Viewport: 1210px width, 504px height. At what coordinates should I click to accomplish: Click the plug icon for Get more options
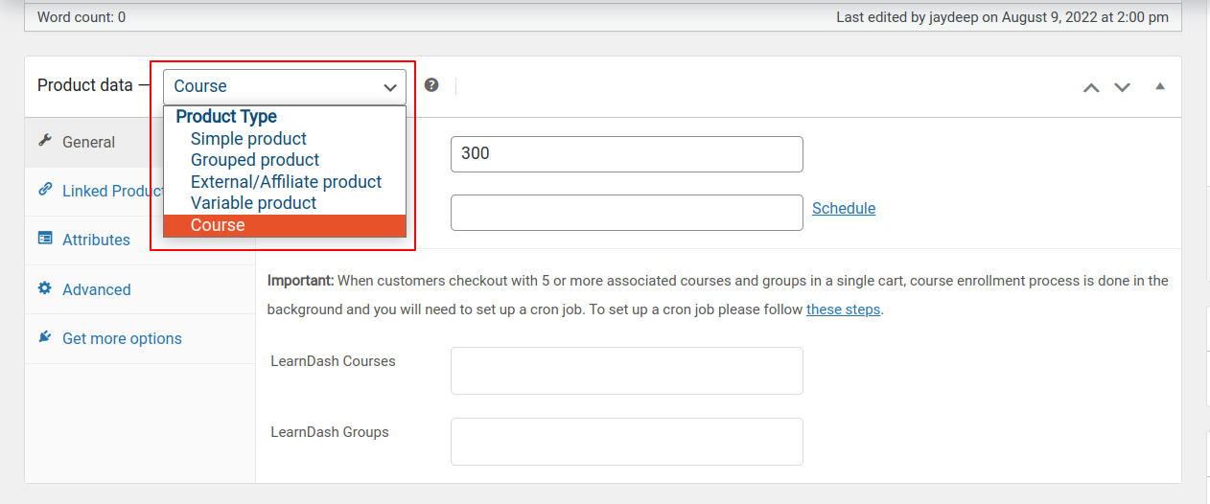click(x=44, y=337)
